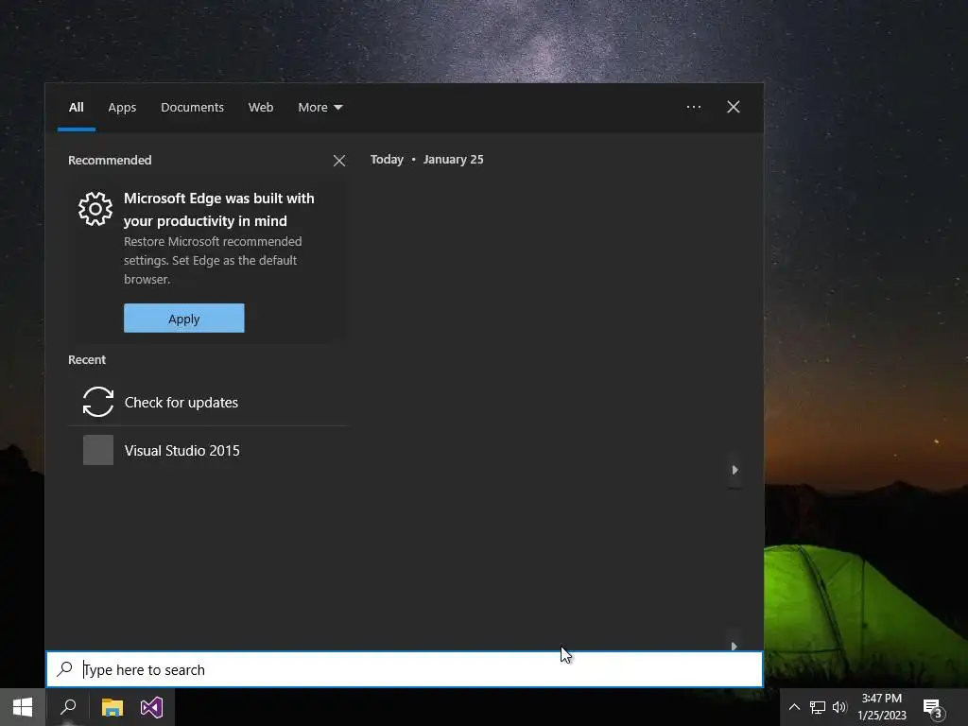The width and height of the screenshot is (968, 726).
Task: Click the taskbar Search magnifier button
Action: pyautogui.click(x=68, y=707)
